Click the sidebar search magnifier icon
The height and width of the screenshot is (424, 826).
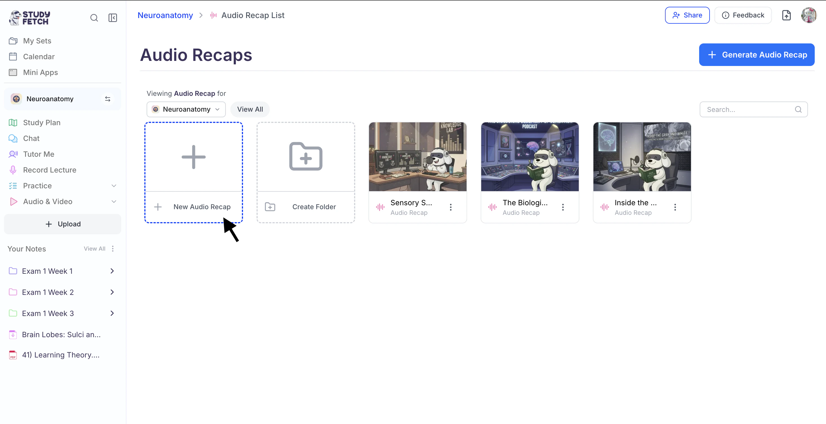(x=94, y=18)
